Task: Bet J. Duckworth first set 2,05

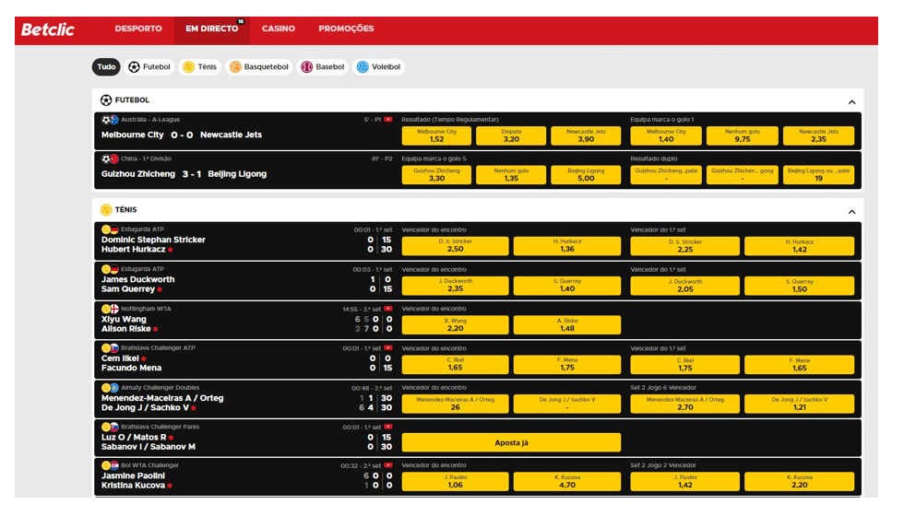Action: [x=684, y=286]
